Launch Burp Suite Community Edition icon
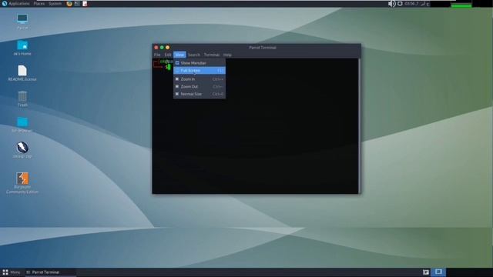This screenshot has width=493, height=277. [22, 178]
